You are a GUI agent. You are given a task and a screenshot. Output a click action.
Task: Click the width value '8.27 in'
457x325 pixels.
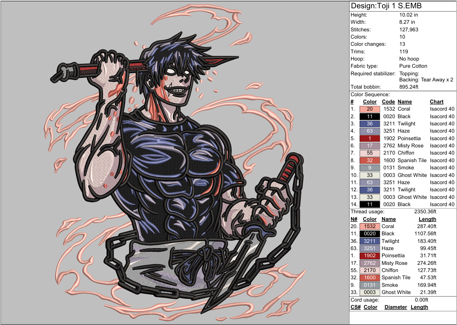(x=407, y=22)
